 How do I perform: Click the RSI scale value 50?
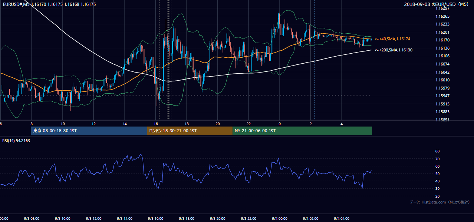(x=437, y=174)
